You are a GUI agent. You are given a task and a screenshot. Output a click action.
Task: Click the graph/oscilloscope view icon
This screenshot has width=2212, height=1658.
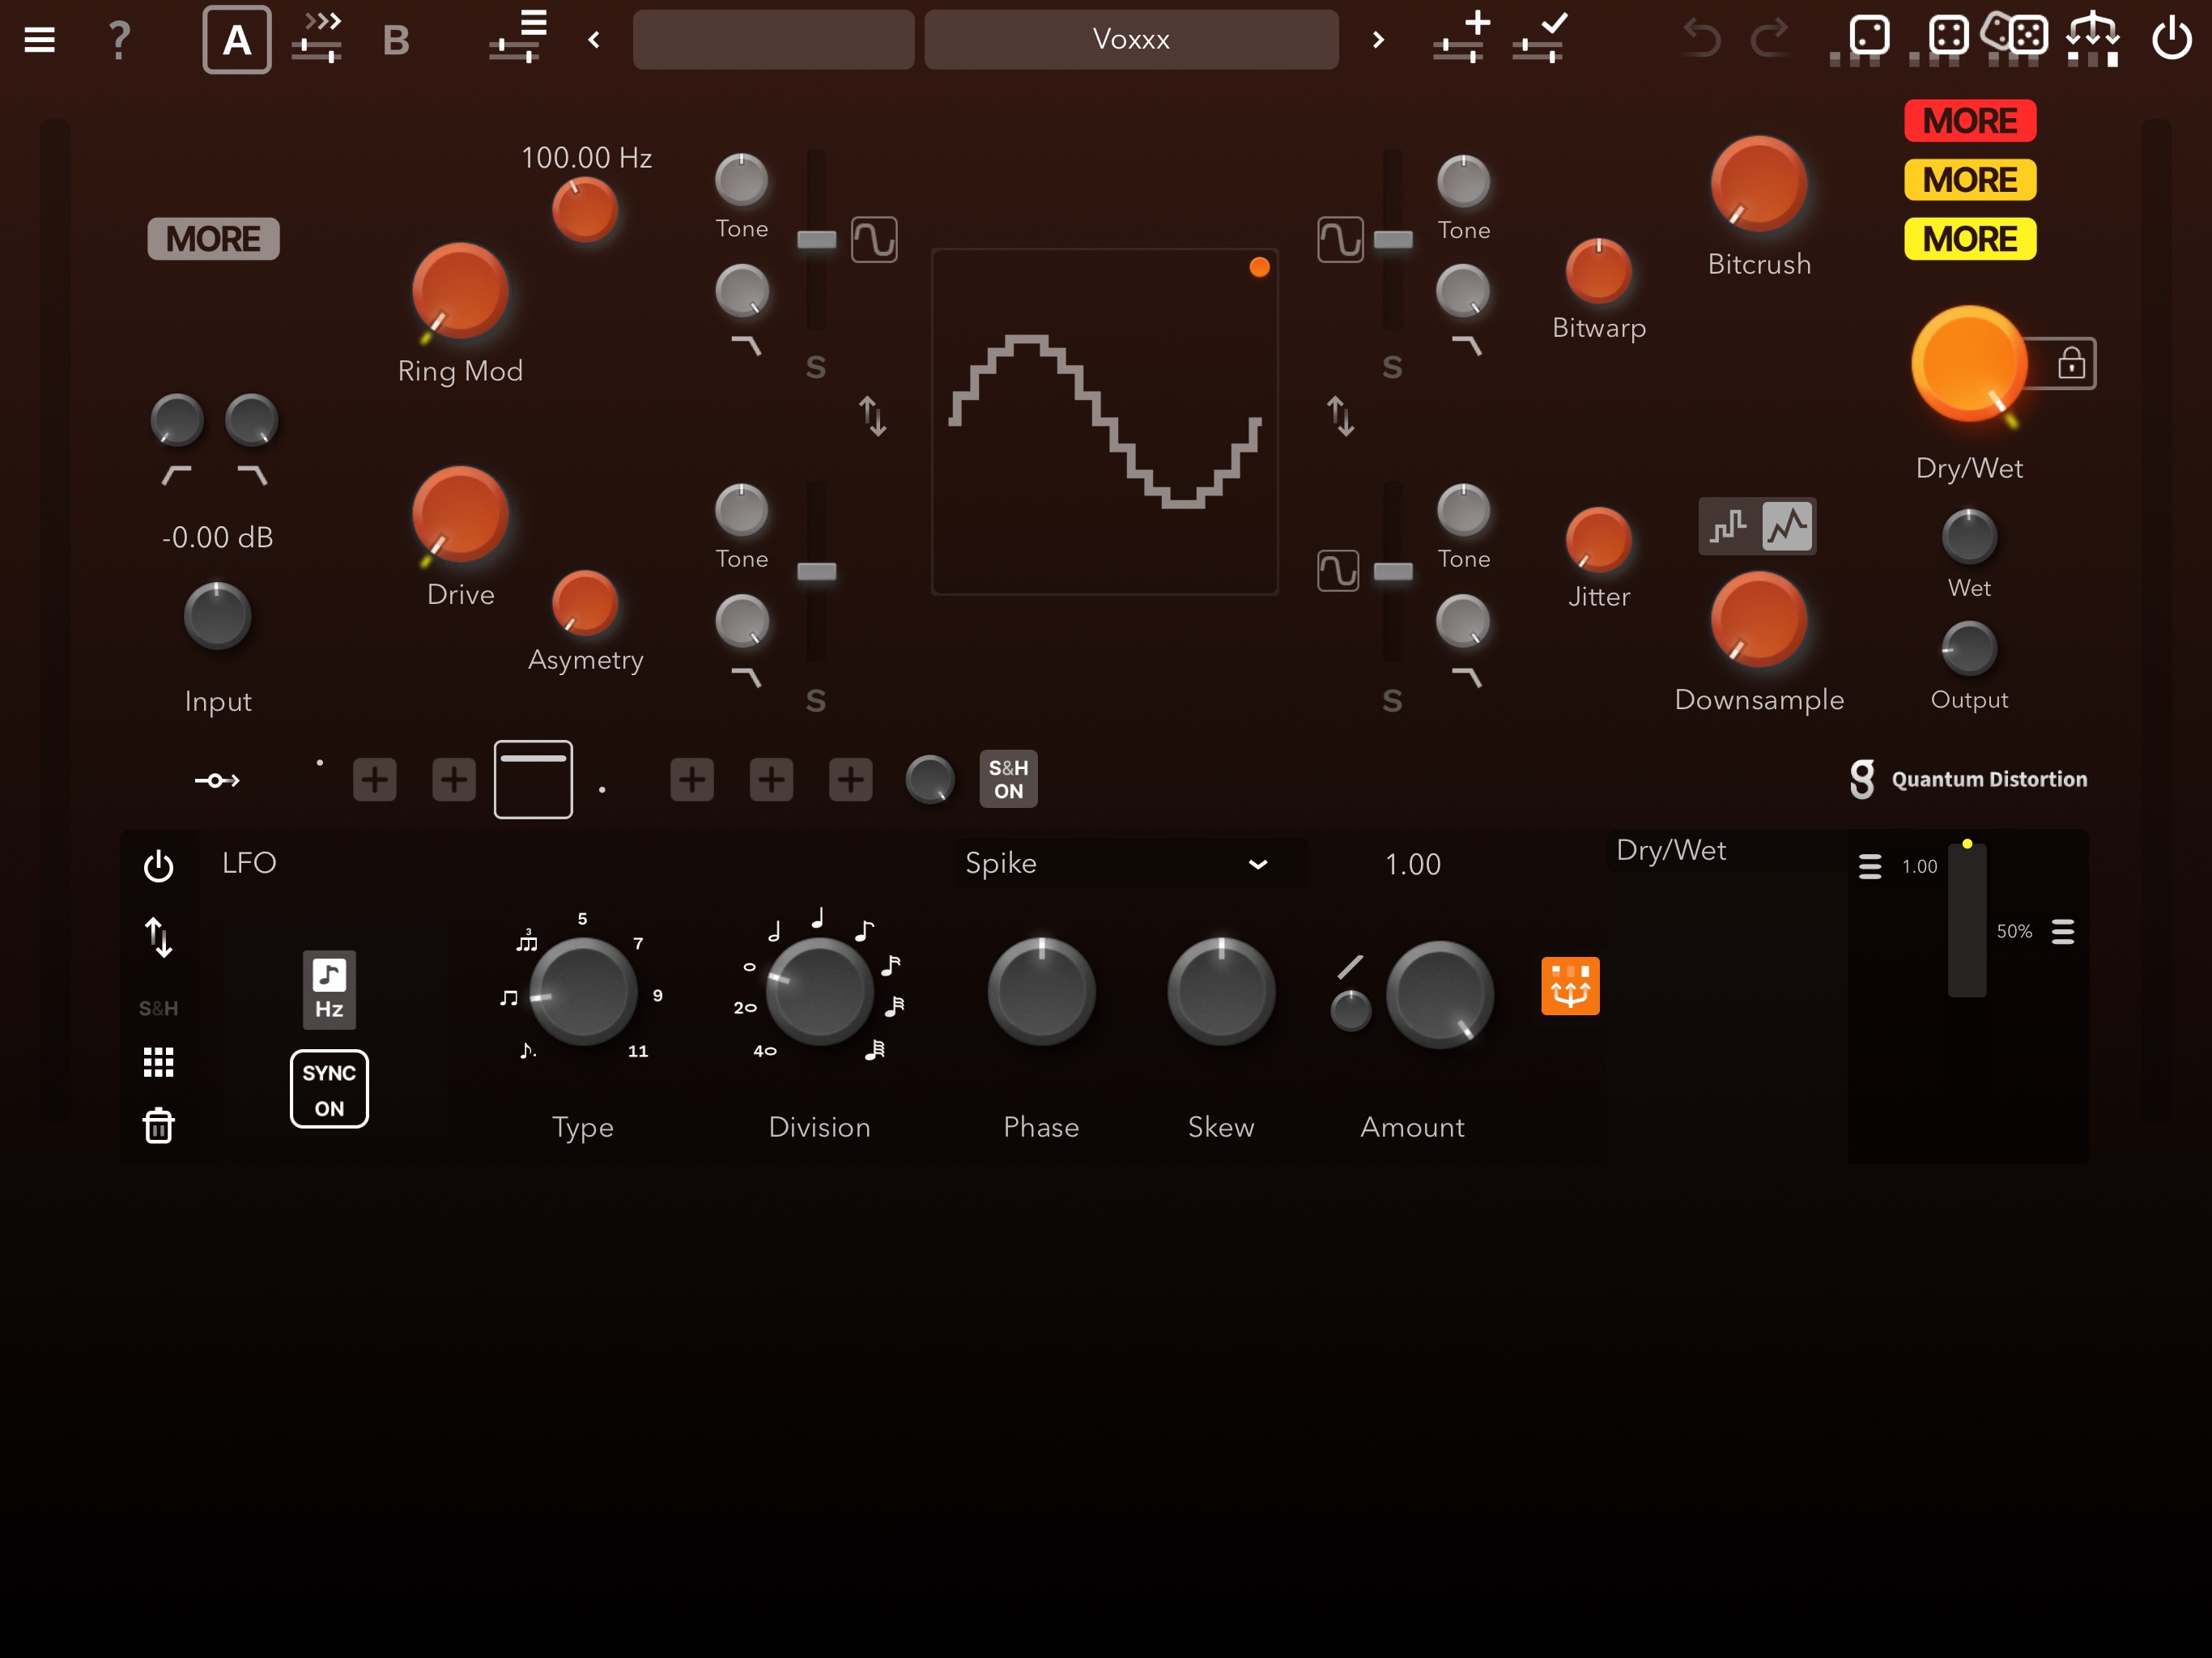(x=1785, y=528)
